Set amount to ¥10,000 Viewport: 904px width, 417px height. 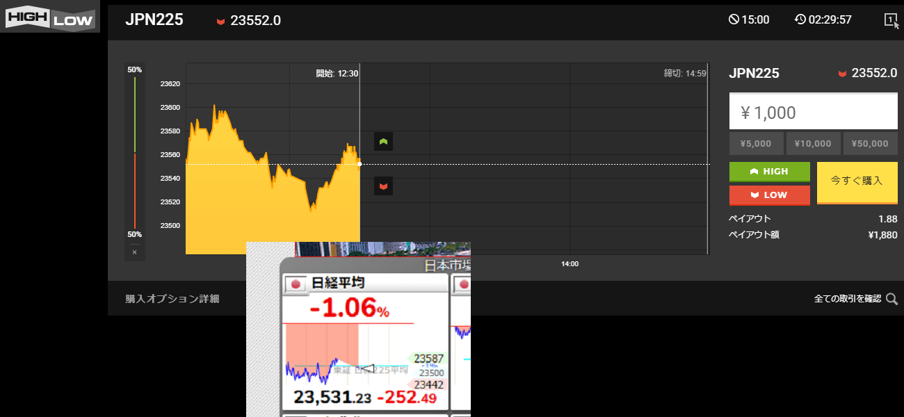click(x=814, y=144)
